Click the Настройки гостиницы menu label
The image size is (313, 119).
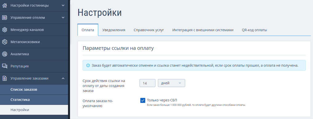tap(30, 6)
